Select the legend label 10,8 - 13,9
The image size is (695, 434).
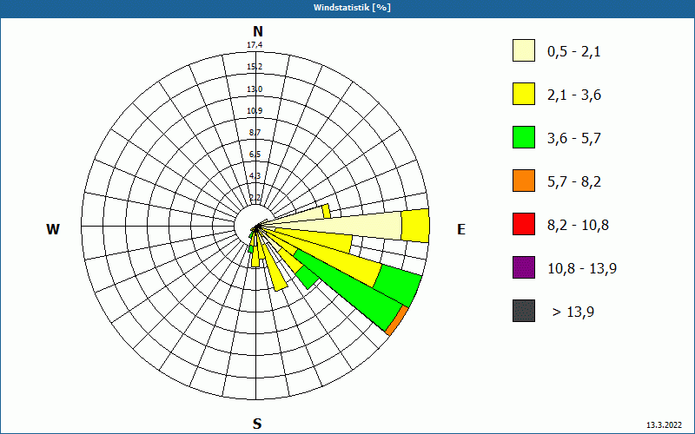point(582,269)
